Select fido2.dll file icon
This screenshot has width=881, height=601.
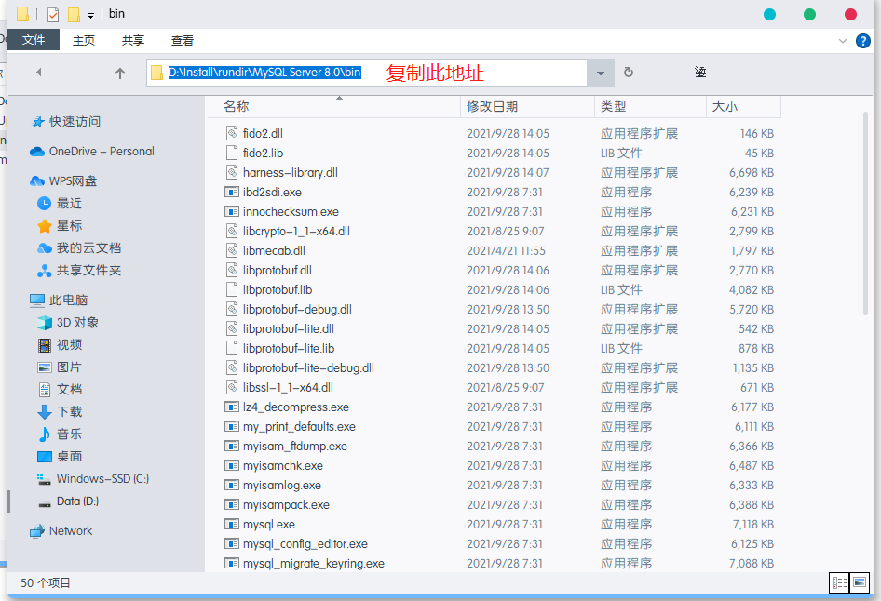coord(232,134)
